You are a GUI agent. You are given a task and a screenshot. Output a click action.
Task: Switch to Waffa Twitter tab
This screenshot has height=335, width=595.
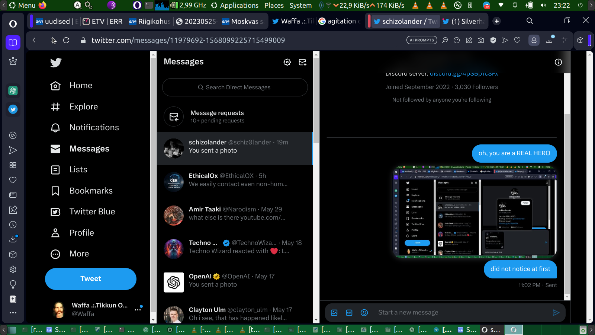coord(293,21)
